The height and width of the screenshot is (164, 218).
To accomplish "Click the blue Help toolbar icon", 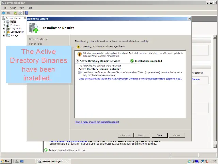I will pos(27,13).
